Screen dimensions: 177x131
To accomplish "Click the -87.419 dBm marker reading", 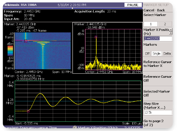I will tap(25, 27).
